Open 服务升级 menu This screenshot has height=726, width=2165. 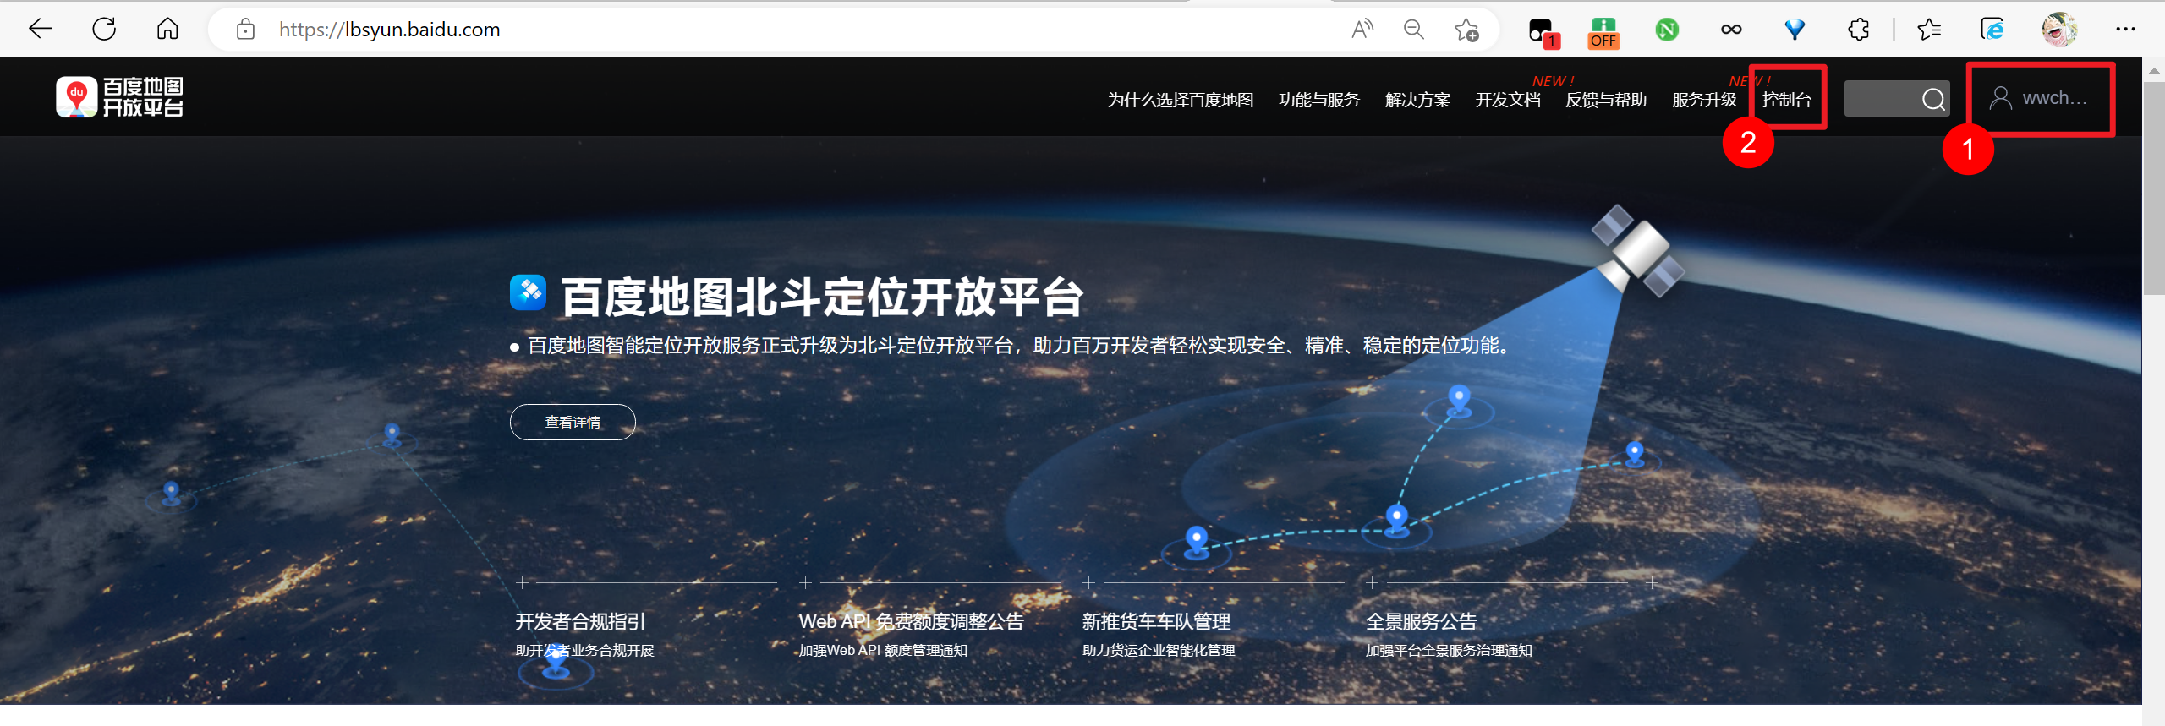pyautogui.click(x=1704, y=100)
